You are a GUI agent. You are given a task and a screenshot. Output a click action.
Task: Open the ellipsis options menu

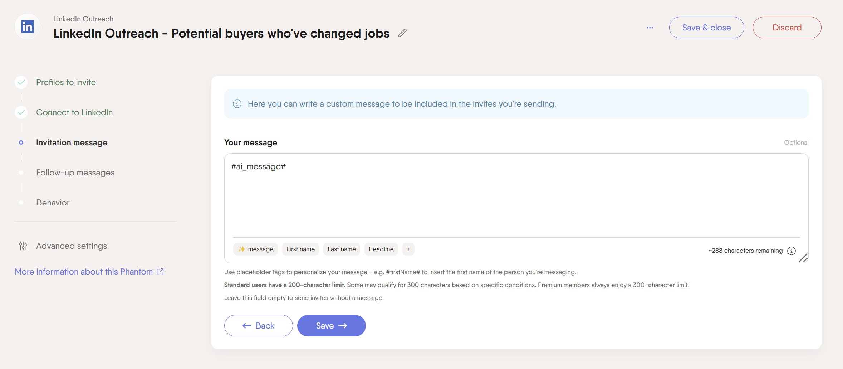[650, 28]
